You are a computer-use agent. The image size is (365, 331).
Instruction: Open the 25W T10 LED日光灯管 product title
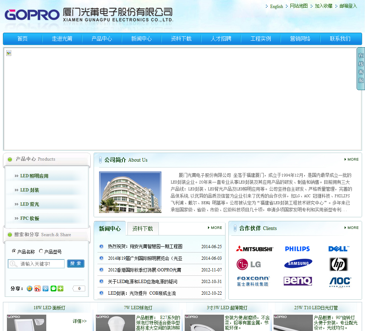point(316,308)
